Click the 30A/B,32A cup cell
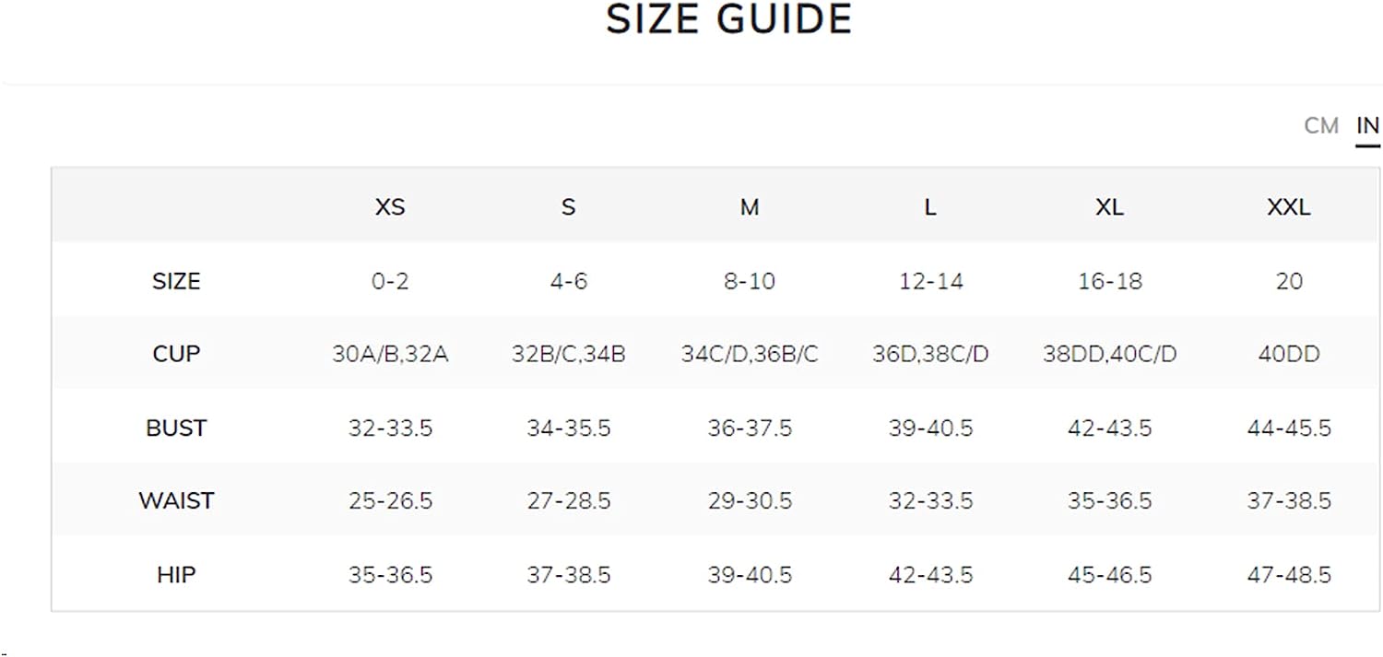1383x657 pixels. pyautogui.click(x=390, y=354)
